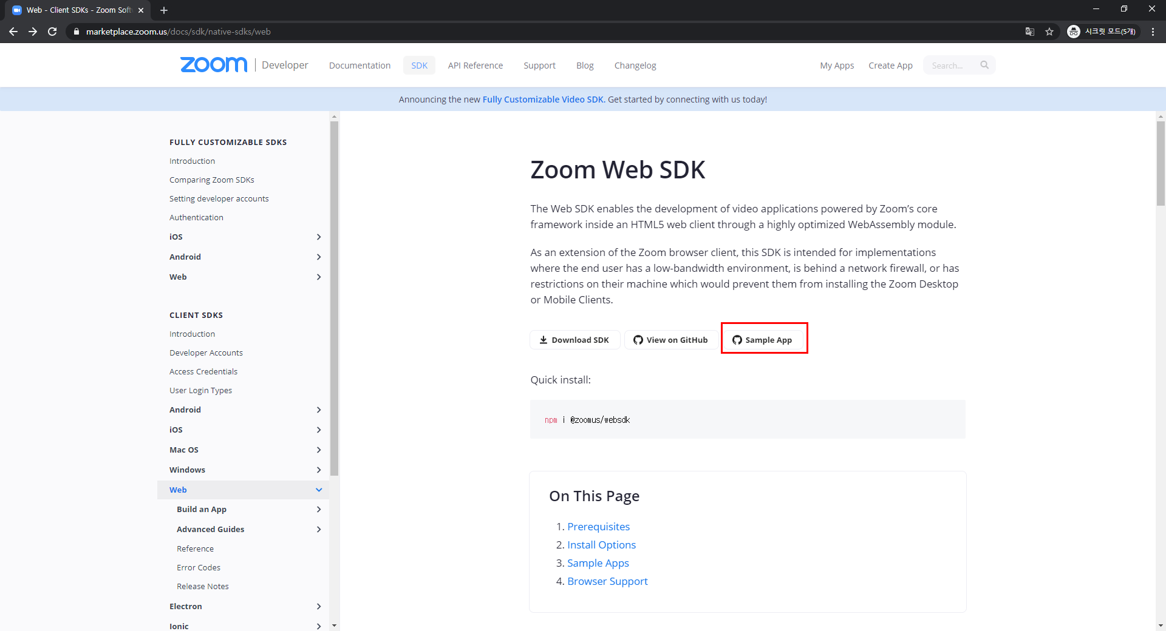Screen dimensions: 1166x631
Task: Reload the current page
Action: (x=52, y=32)
